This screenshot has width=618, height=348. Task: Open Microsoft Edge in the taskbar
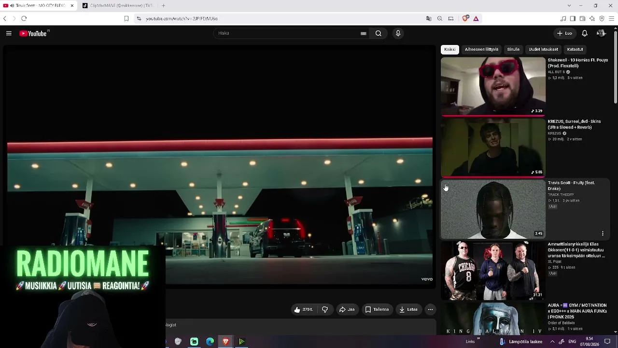click(x=210, y=342)
